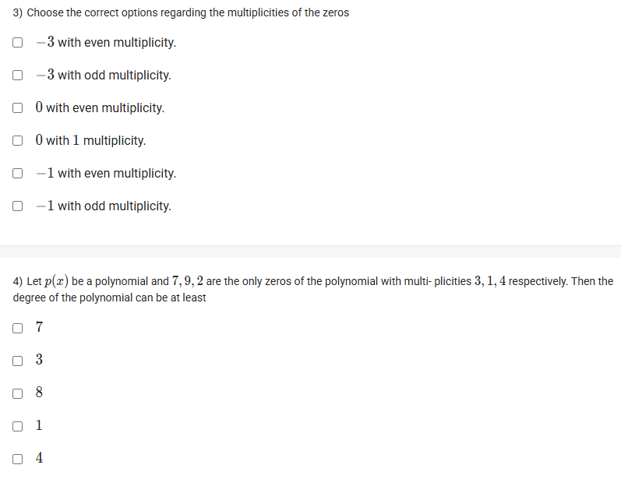Screen dimensions: 621x479
Task: Select the checkbox next to answer 8
Action: coord(17,393)
